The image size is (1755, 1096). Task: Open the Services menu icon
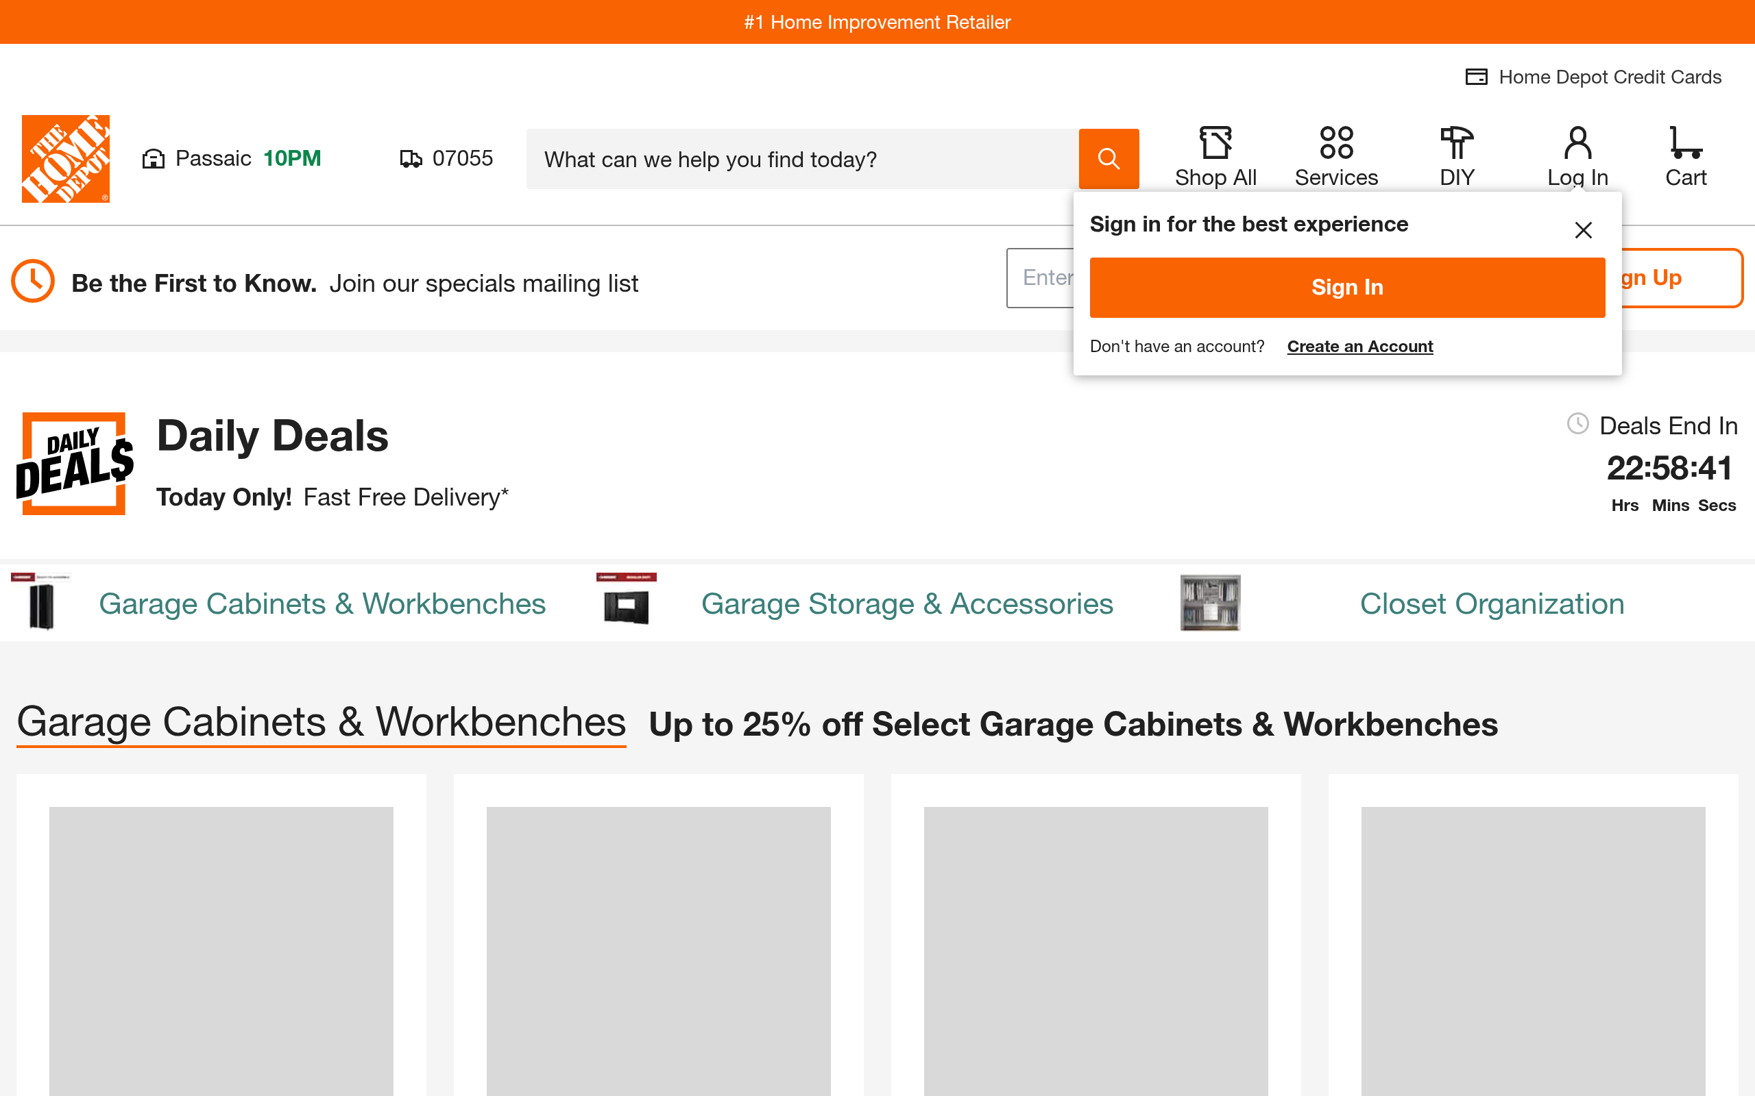click(x=1336, y=142)
